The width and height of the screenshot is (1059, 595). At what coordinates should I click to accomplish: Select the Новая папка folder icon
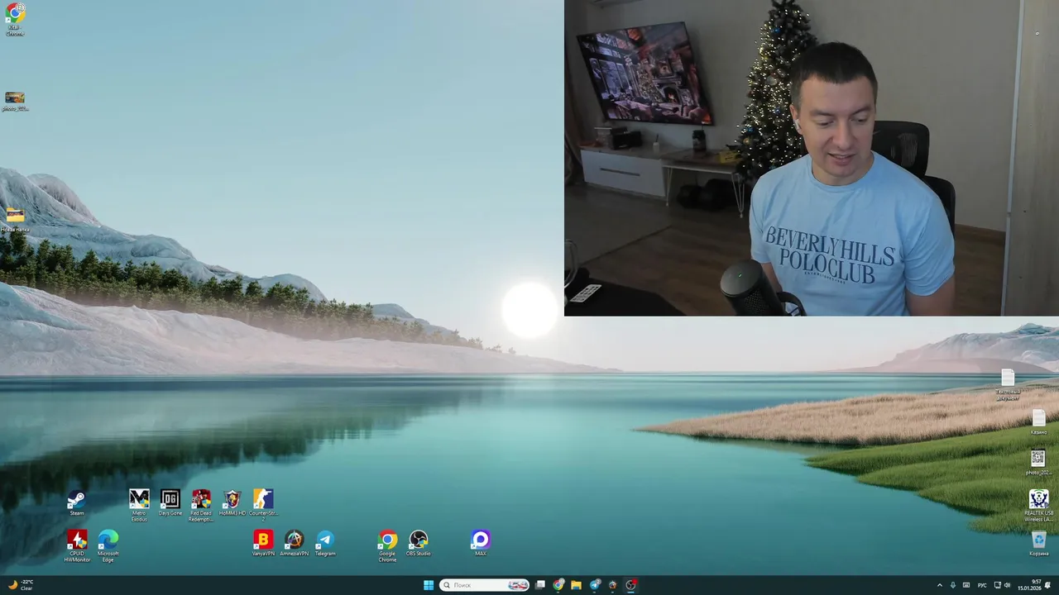[x=15, y=220]
